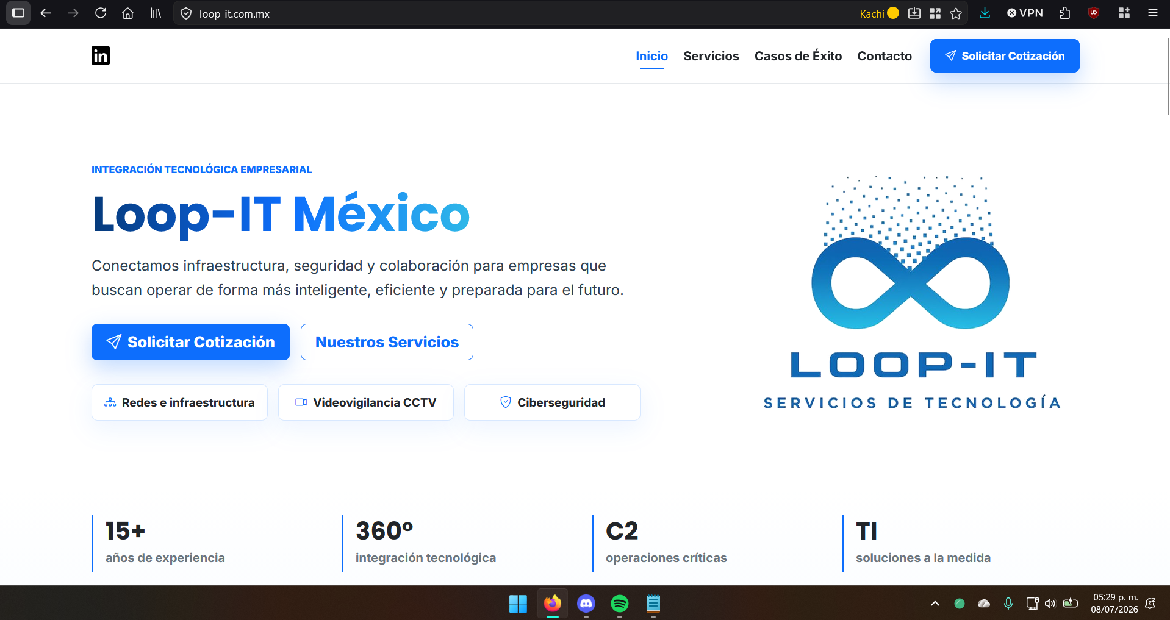Image resolution: width=1170 pixels, height=620 pixels.
Task: Toggle the browser sidebar panel icon
Action: pos(18,13)
